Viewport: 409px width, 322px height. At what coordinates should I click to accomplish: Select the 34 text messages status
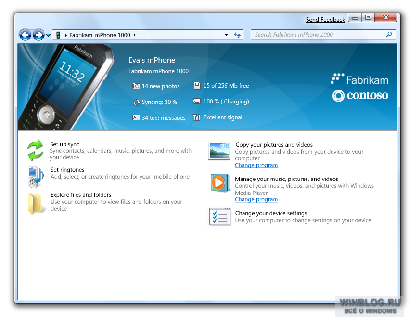164,118
